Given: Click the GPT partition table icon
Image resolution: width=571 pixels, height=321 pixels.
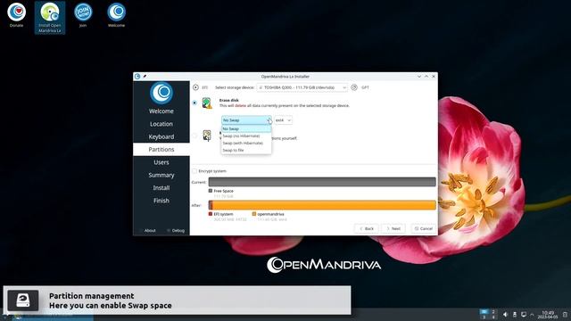Looking at the screenshot, I should 354,87.
